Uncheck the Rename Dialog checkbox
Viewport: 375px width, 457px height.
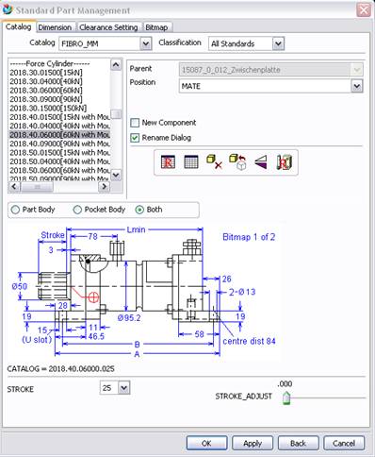[x=135, y=138]
